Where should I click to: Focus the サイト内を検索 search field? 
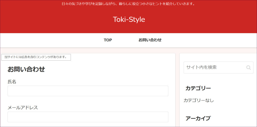tap(215, 67)
